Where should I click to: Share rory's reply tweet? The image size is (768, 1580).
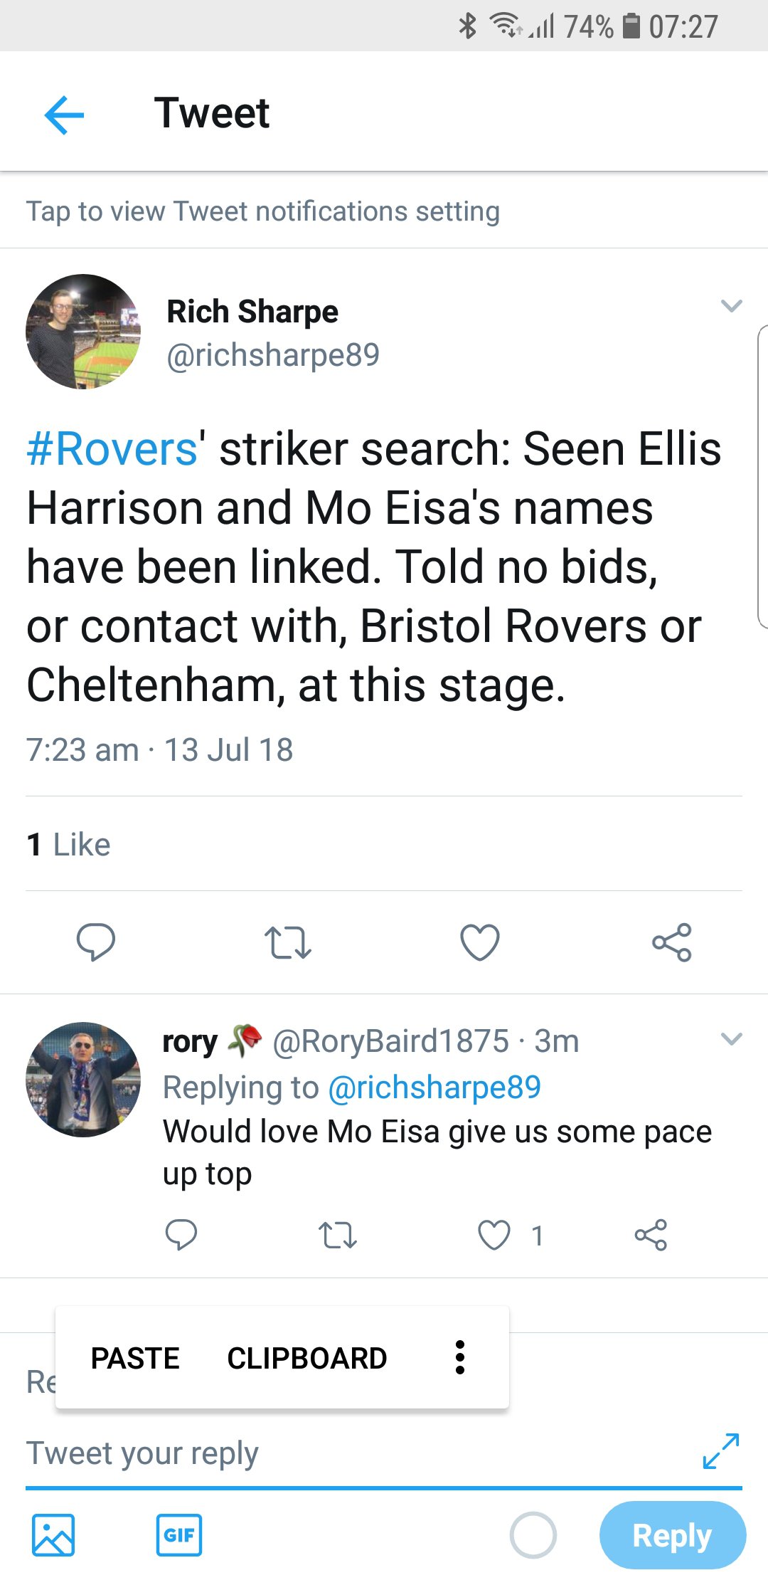click(x=651, y=1235)
